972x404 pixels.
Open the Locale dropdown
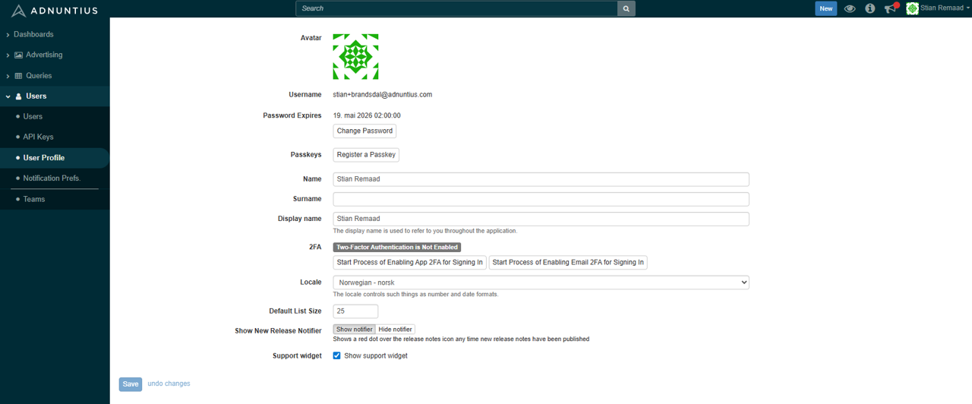click(541, 282)
